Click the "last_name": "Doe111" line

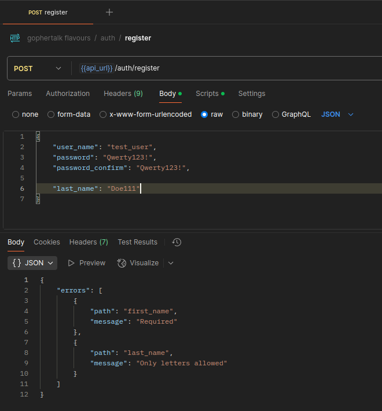[96, 188]
